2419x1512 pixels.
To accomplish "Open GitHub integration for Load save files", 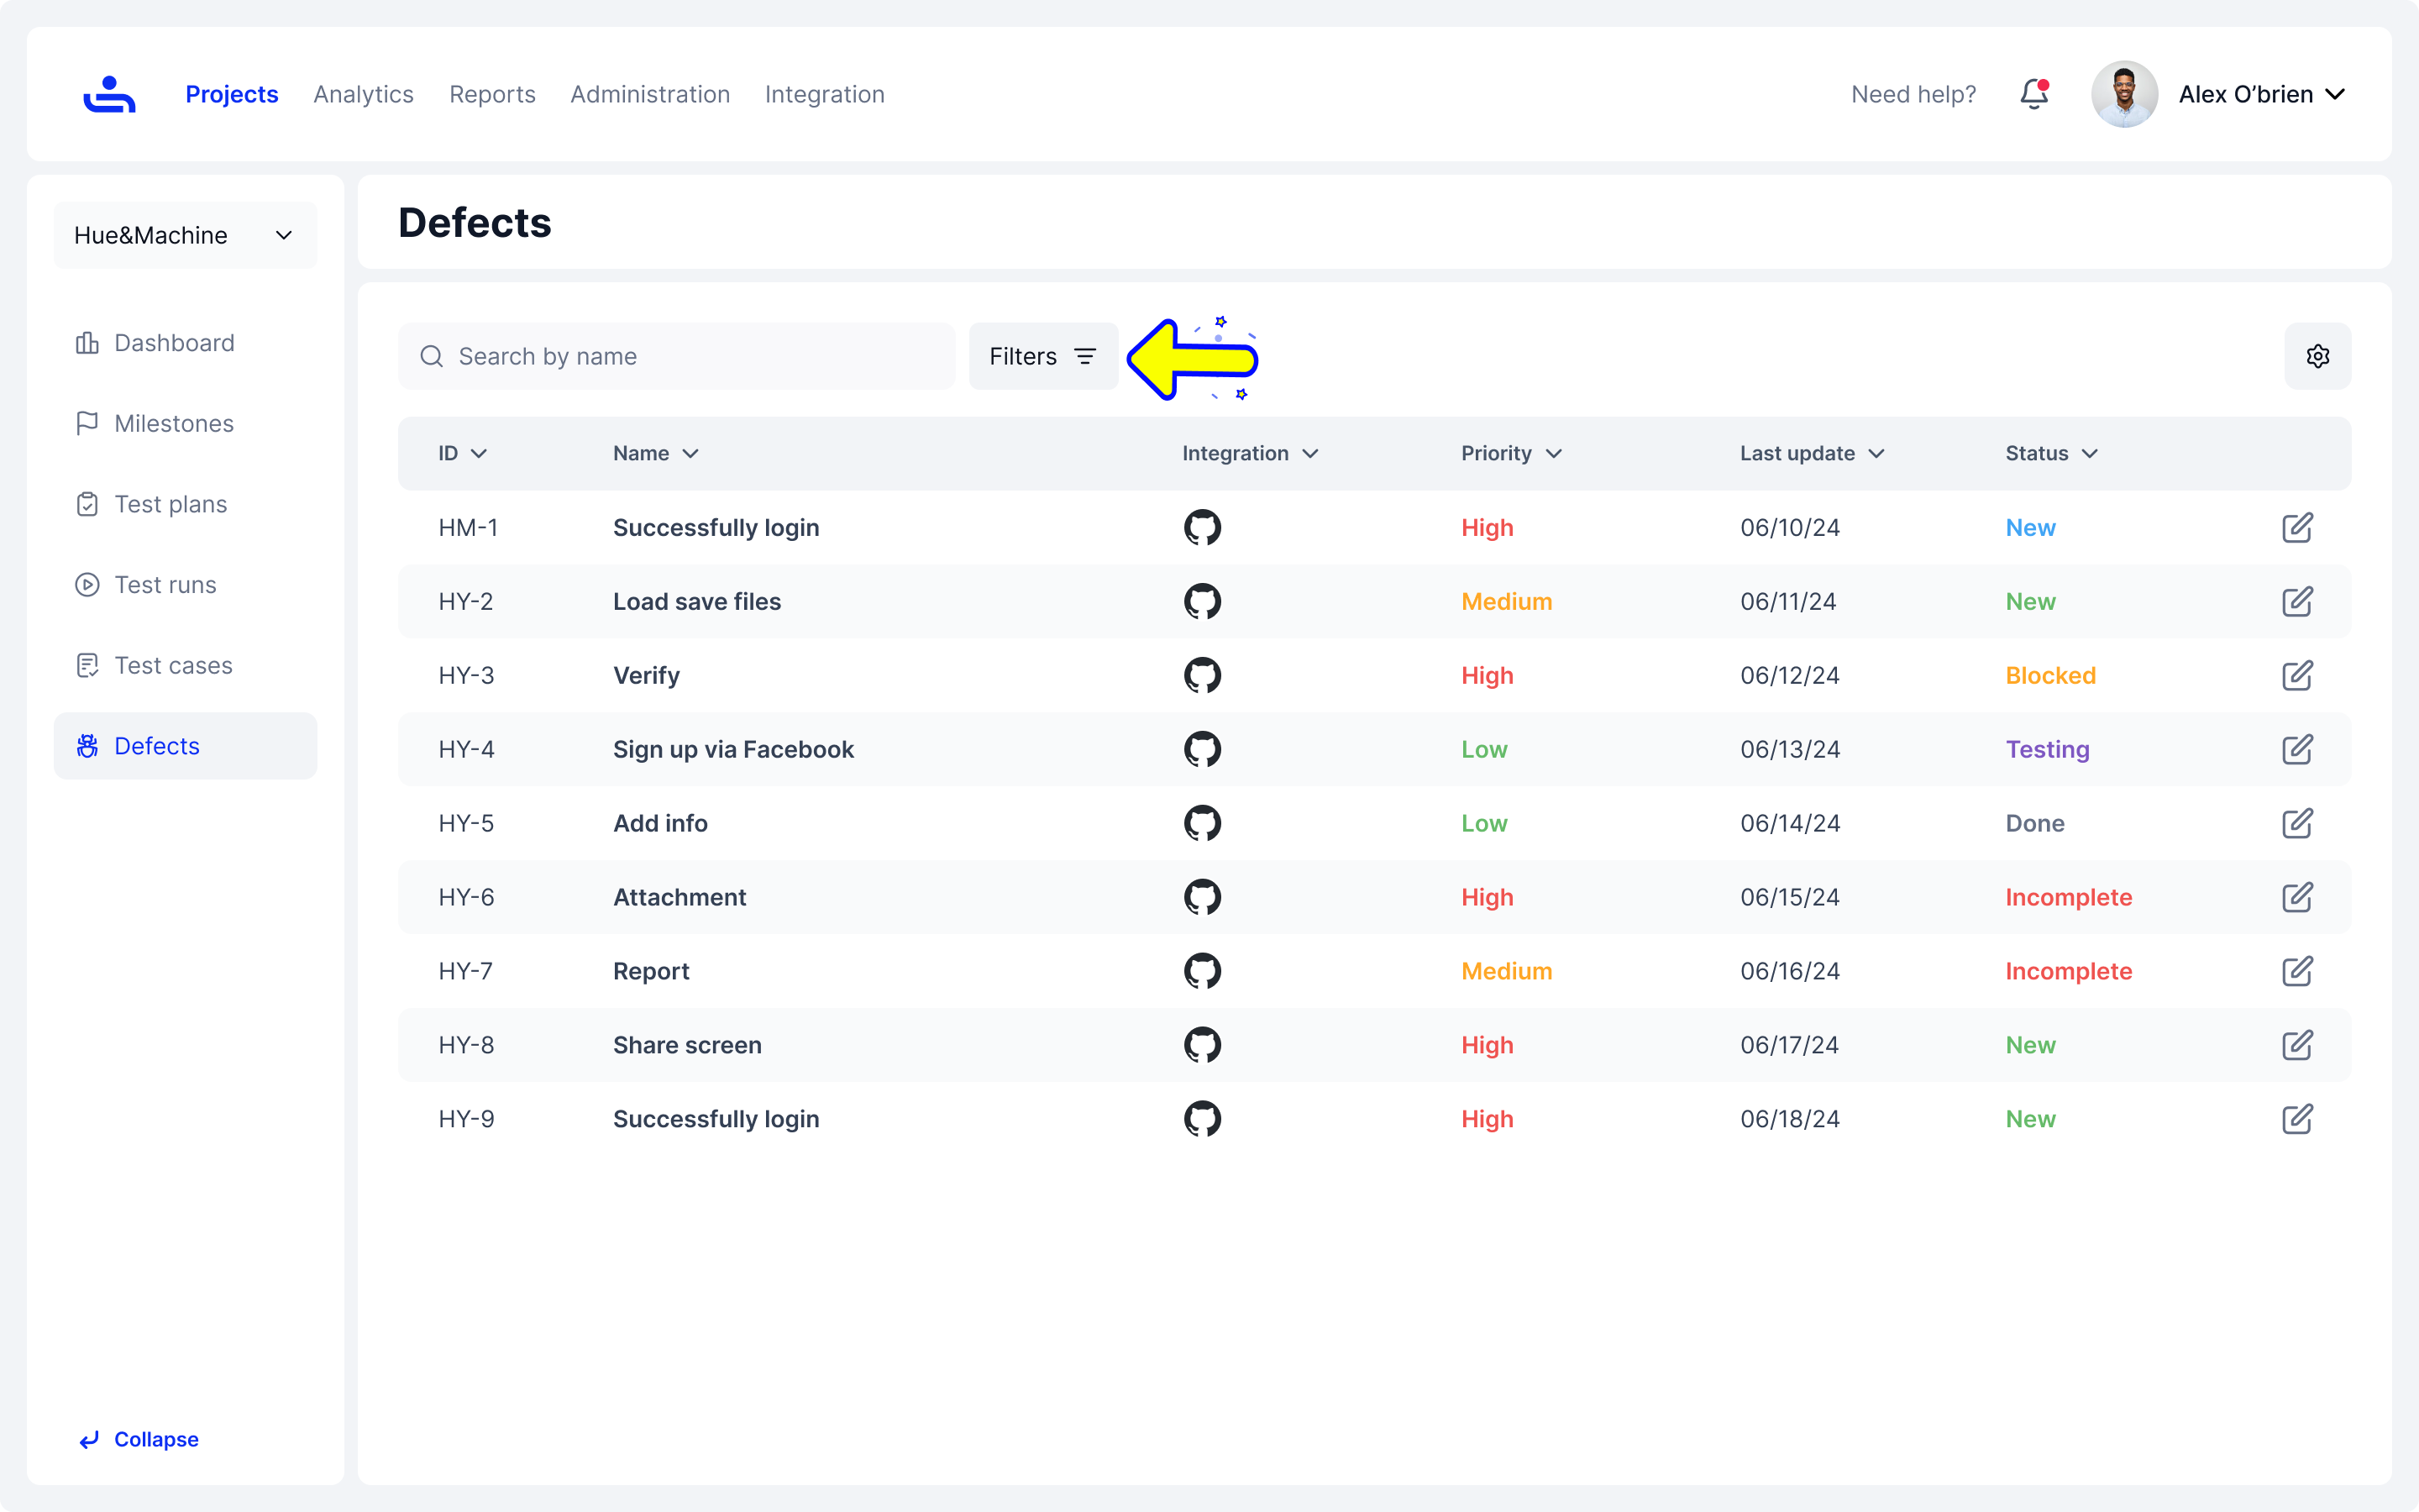I will (x=1201, y=601).
